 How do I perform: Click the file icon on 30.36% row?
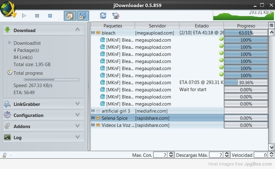point(102,82)
